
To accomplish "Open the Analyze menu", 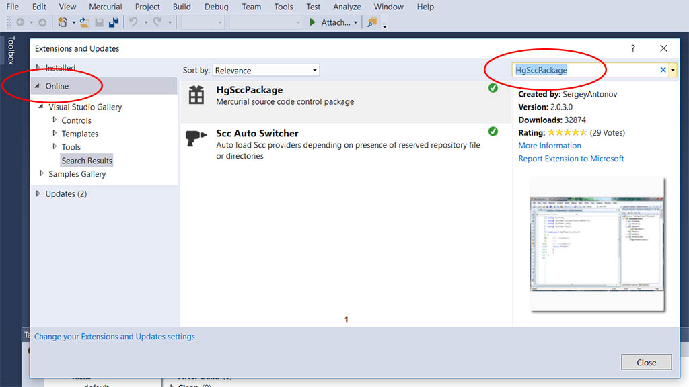I will coord(347,7).
